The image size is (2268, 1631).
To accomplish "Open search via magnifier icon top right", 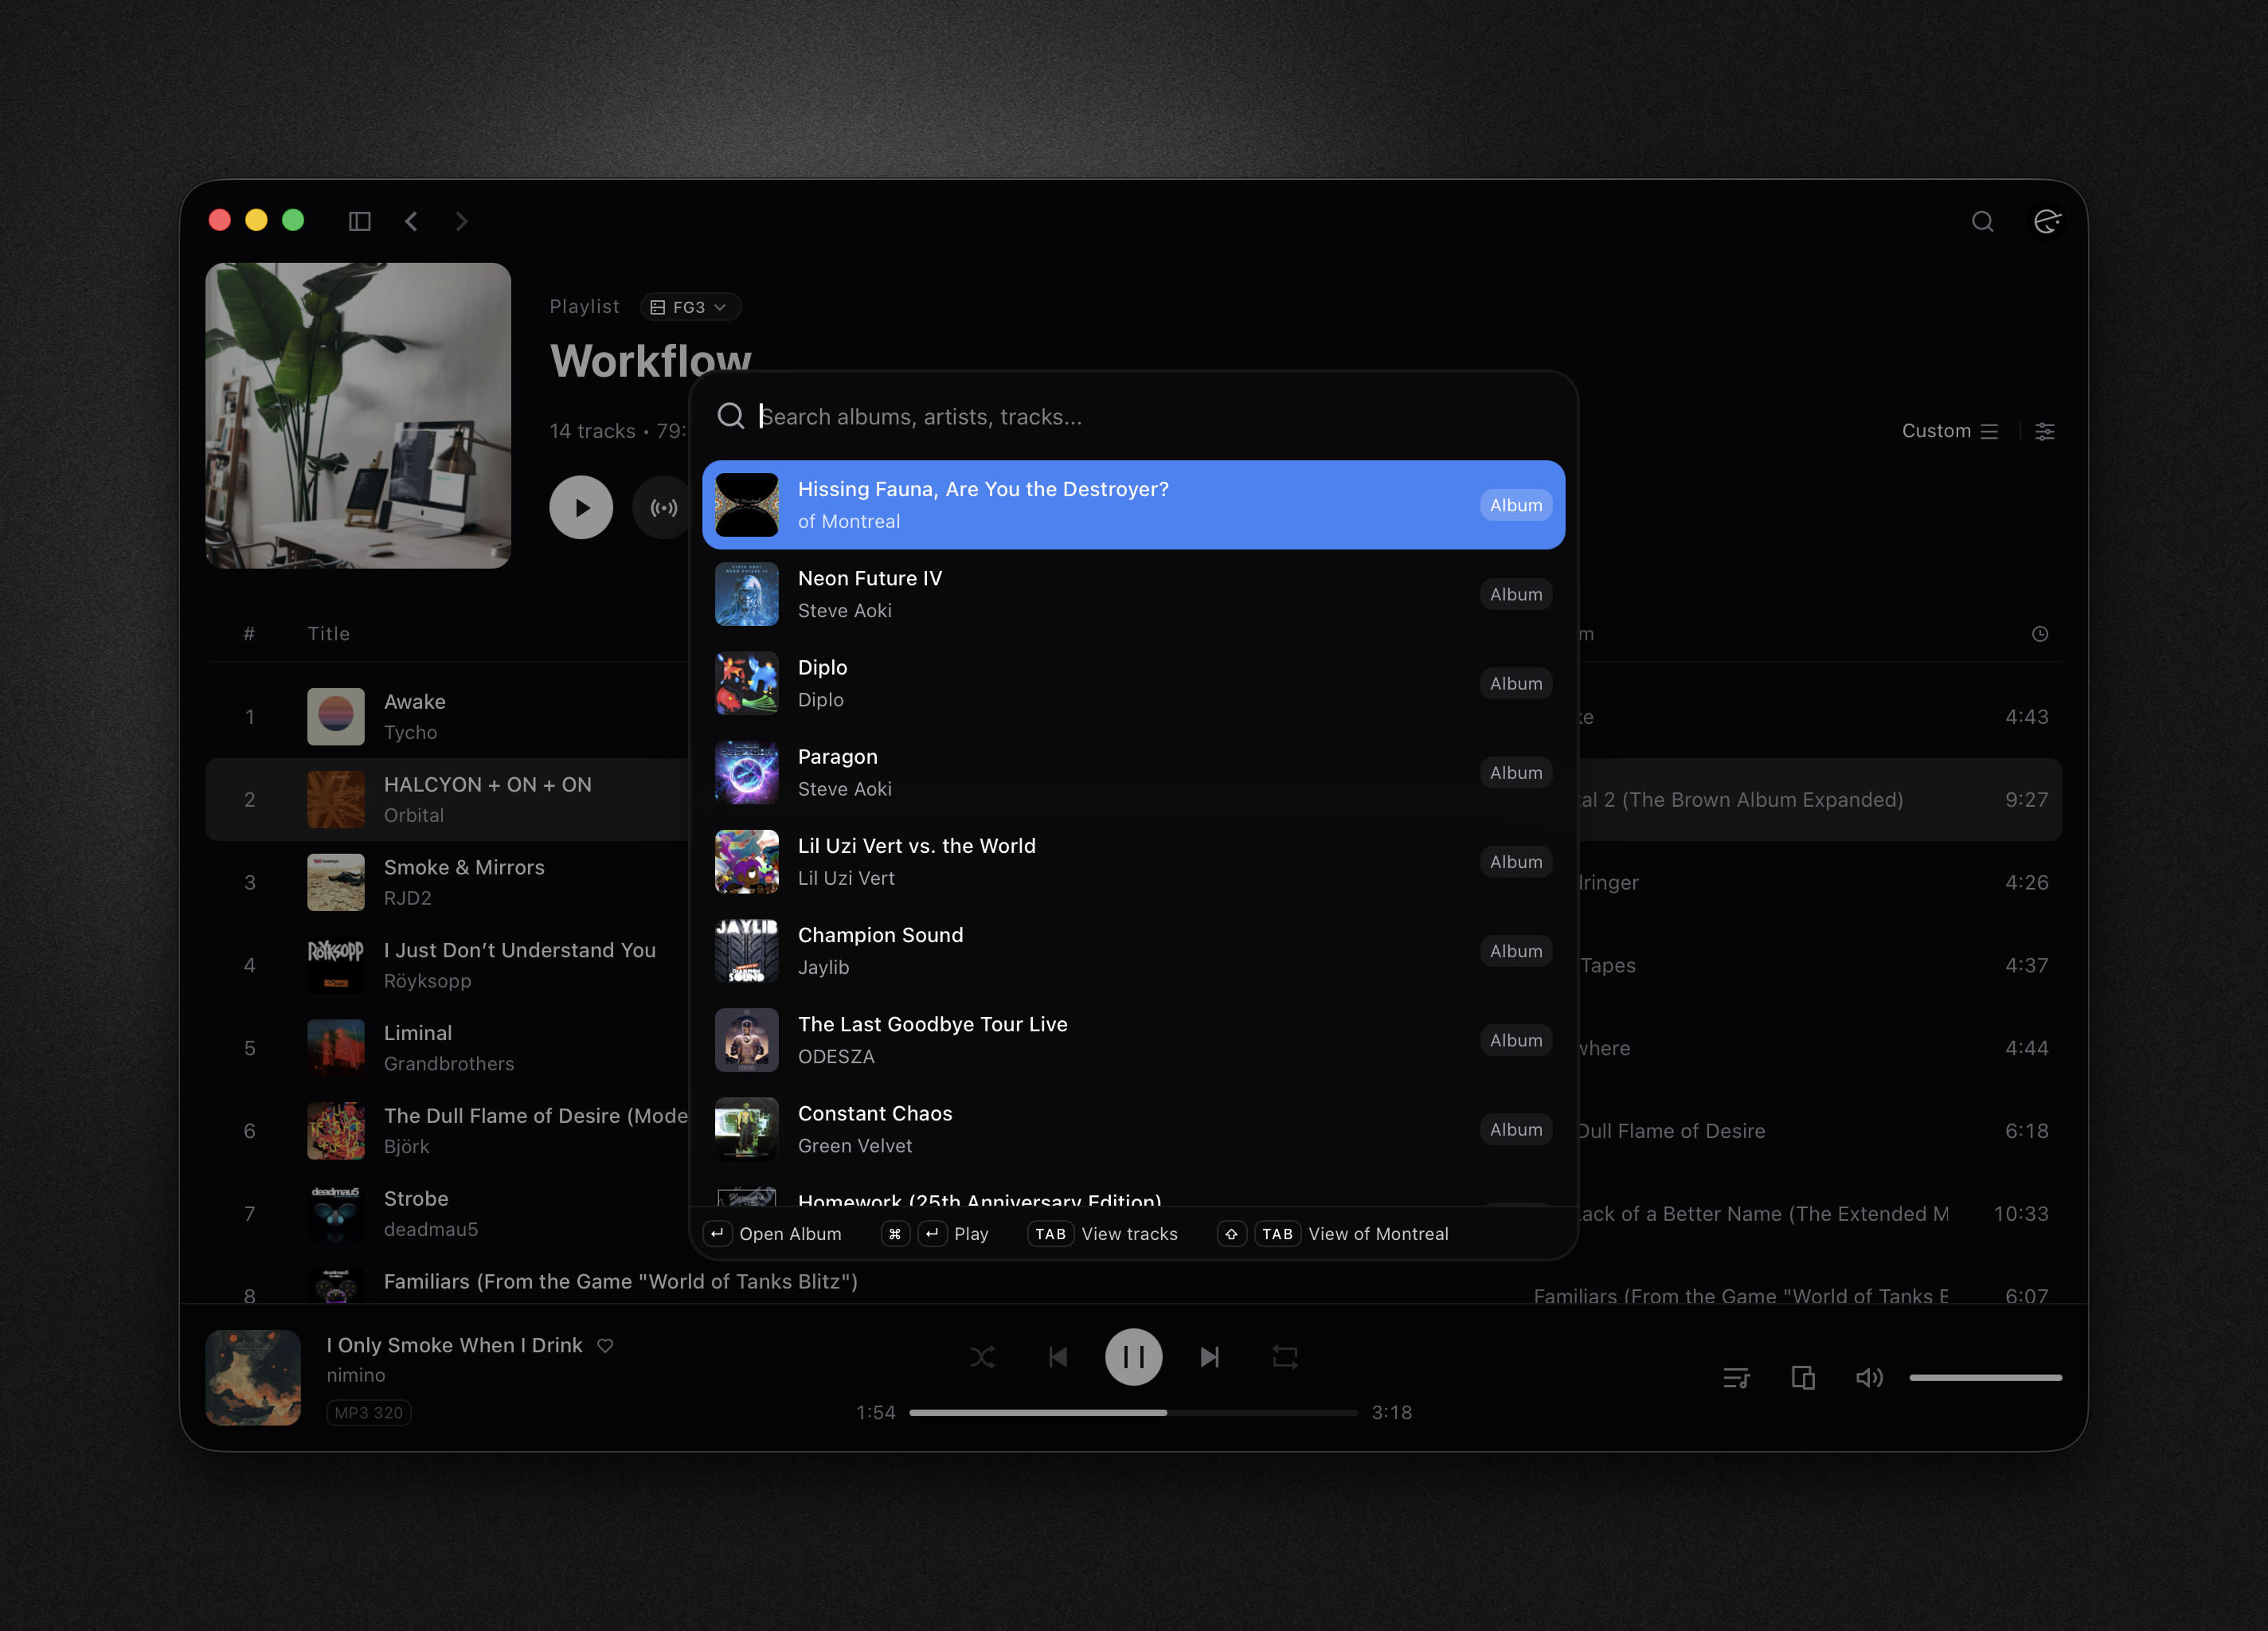I will tap(1982, 221).
